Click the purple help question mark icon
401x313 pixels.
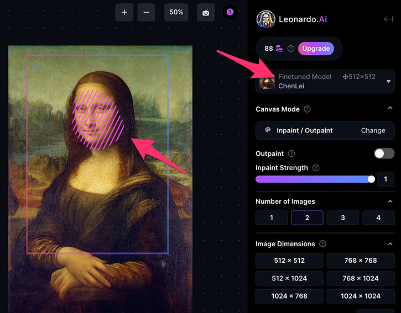[x=230, y=12]
